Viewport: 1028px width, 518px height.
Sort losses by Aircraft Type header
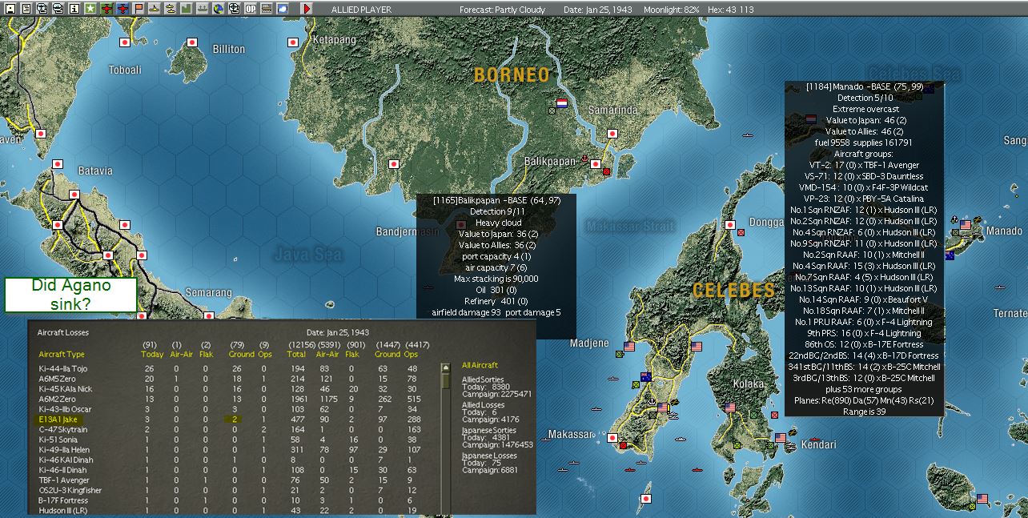61,355
